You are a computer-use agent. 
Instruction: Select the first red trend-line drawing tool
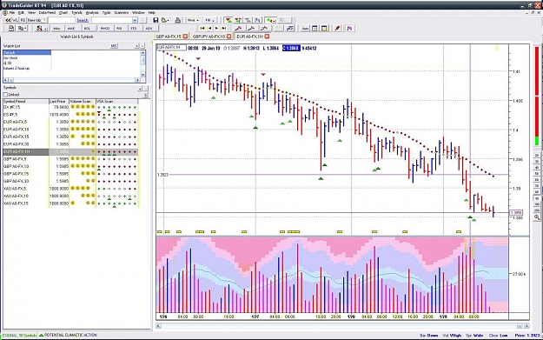(239, 29)
